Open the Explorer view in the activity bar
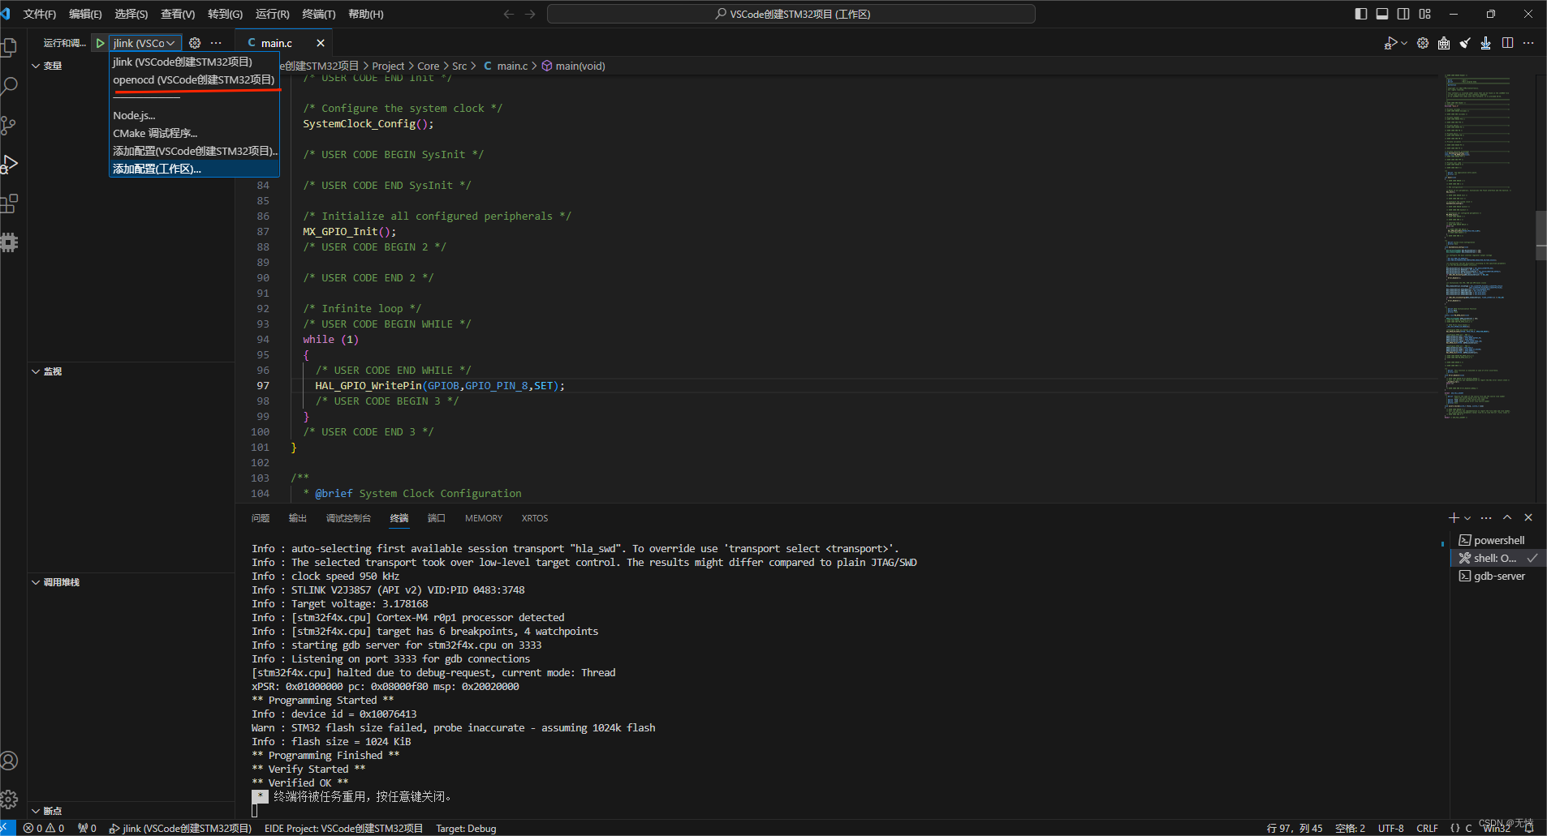 (x=9, y=47)
